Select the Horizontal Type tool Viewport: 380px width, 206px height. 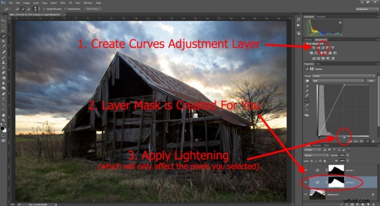pos(3,99)
